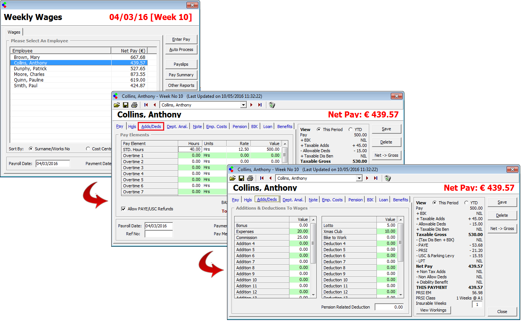Switch to Pension tab in front window

[355, 200]
